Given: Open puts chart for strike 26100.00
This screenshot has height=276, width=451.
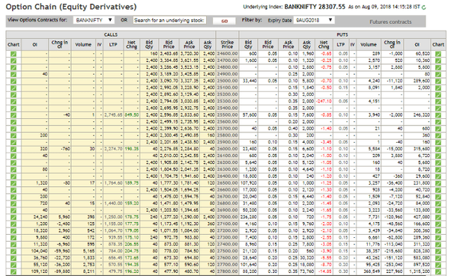Looking at the screenshot, I should 438,156.
